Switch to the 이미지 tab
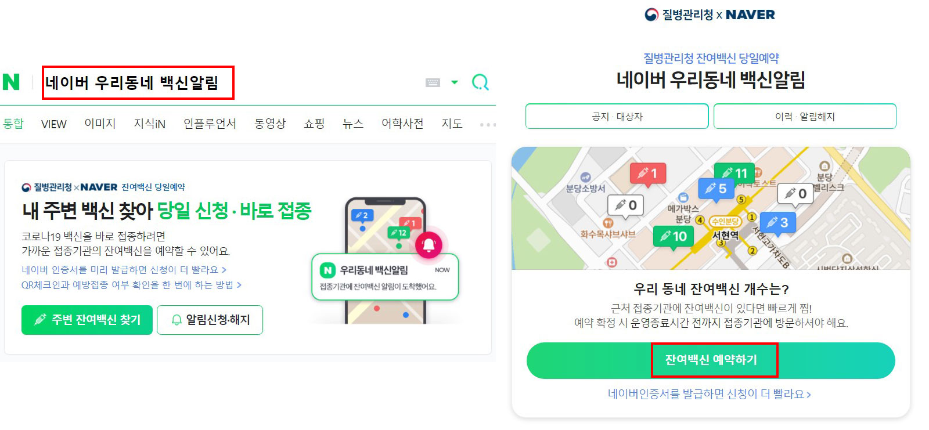The image size is (929, 430). tap(100, 124)
